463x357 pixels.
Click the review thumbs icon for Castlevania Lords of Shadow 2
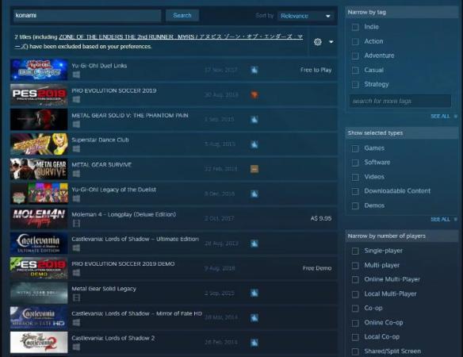pyautogui.click(x=254, y=343)
